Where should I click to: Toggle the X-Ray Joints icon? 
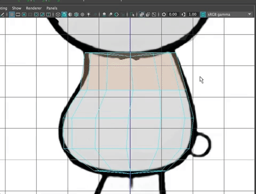point(154,14)
